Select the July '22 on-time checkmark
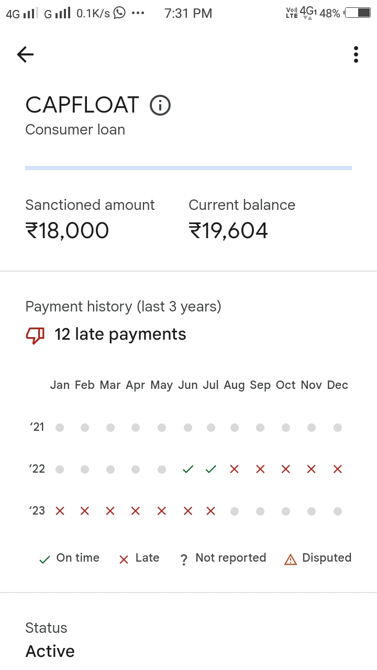Image resolution: width=377 pixels, height=670 pixels. tap(210, 470)
